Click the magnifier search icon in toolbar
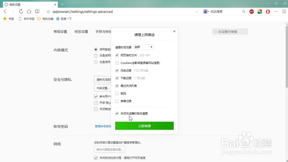The width and height of the screenshot is (288, 162). [244, 12]
